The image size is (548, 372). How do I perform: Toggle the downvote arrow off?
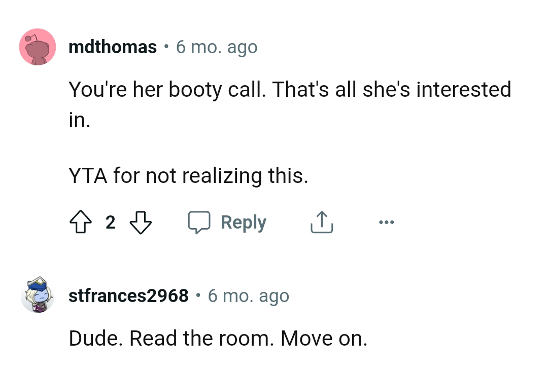tap(141, 222)
